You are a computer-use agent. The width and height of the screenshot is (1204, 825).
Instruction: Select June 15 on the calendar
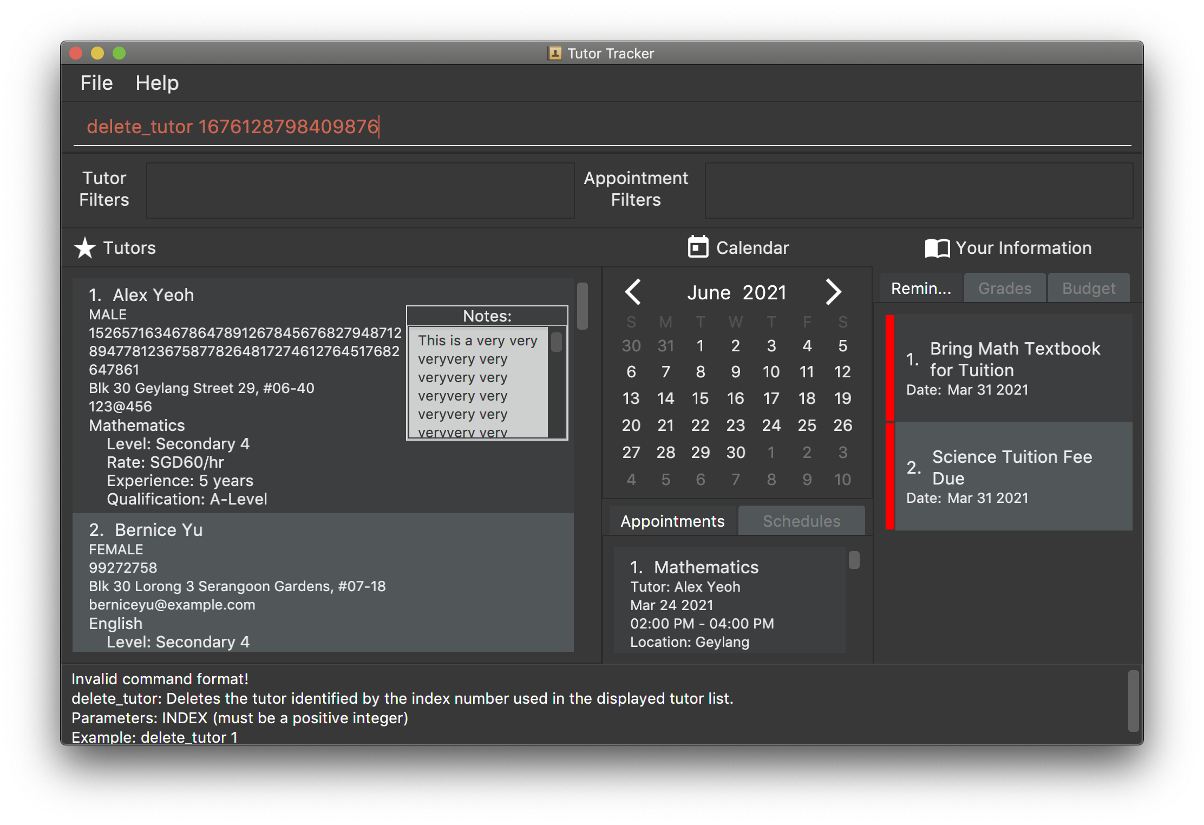click(700, 398)
